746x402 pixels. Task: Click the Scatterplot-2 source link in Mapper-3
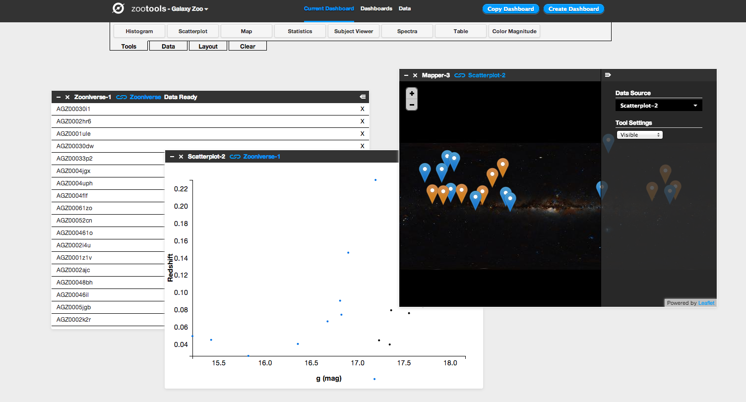487,75
